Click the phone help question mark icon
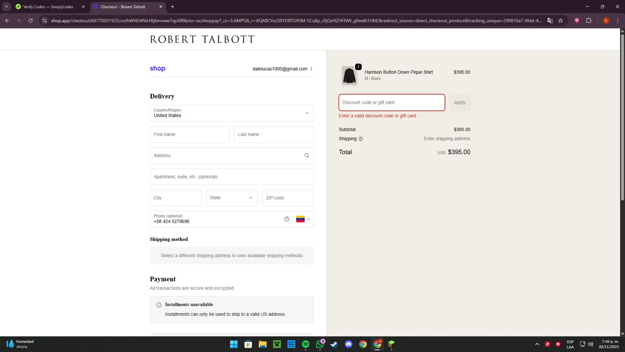 click(x=287, y=219)
